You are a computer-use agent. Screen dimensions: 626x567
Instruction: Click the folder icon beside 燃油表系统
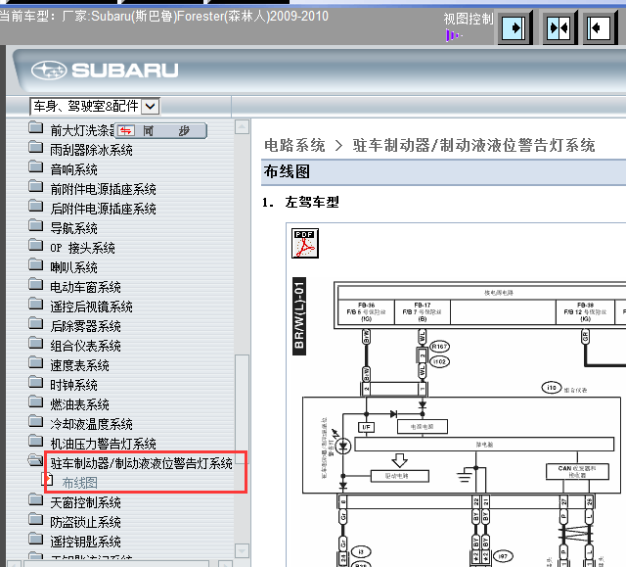pyautogui.click(x=36, y=402)
